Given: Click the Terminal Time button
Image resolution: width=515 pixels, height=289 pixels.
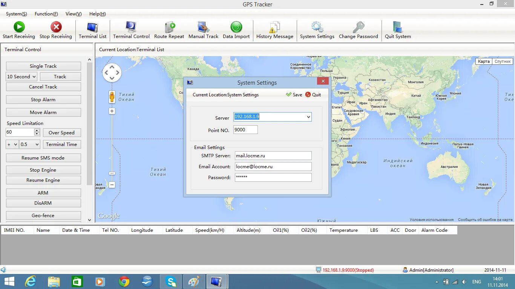Looking at the screenshot, I should click(61, 144).
